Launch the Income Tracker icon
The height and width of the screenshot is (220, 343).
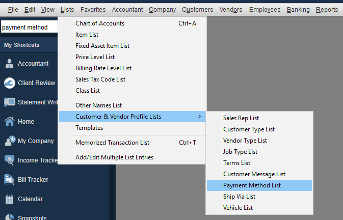9,160
